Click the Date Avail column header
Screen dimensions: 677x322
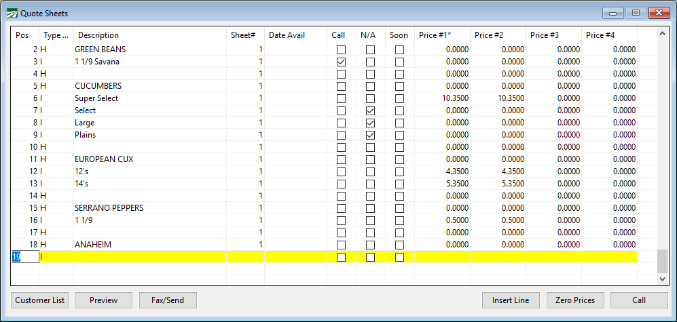click(x=287, y=35)
